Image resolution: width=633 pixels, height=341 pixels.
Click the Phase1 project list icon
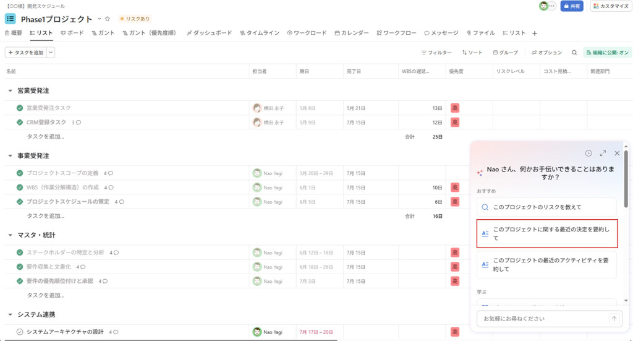10,19
